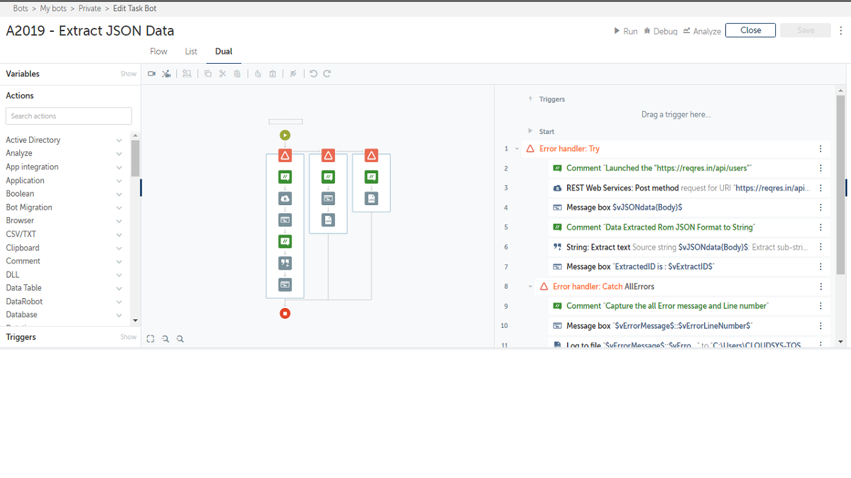Cut the selected action with scissors icon

coord(223,74)
